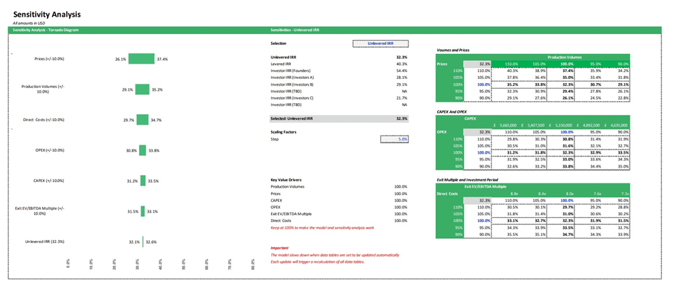This screenshot has width=674, height=290.
Task: Select the Direct Costs bar in tornado chart
Action: 142,120
